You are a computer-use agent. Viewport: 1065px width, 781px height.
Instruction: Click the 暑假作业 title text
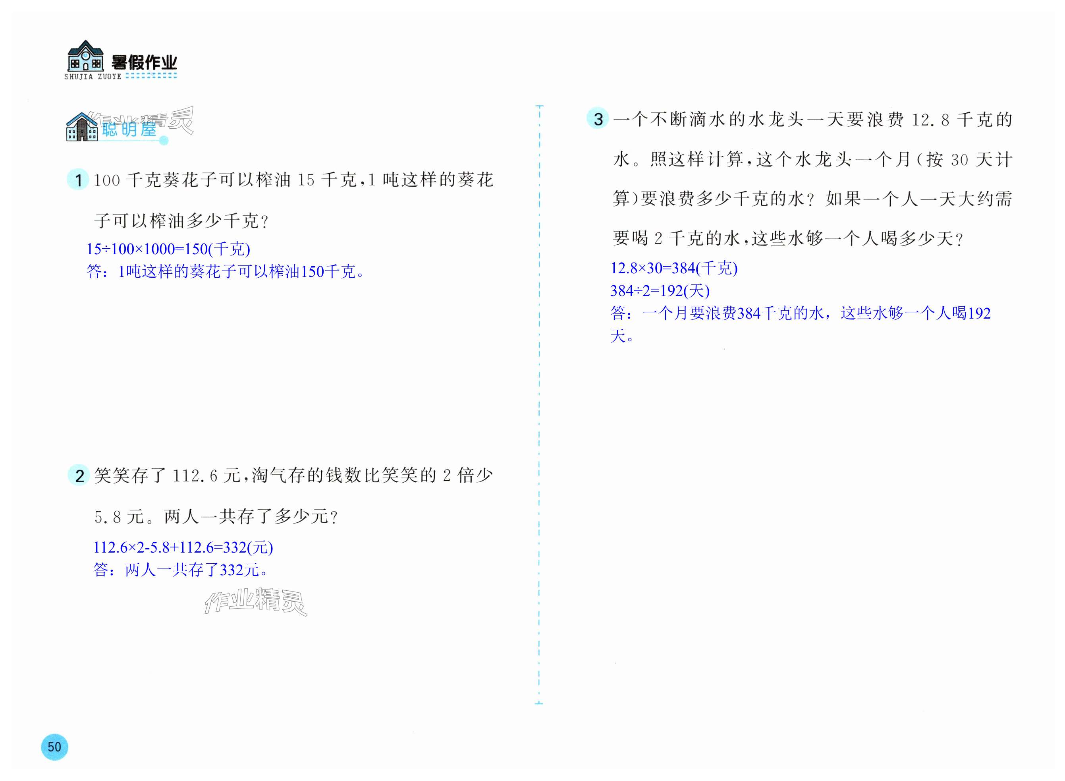[144, 63]
